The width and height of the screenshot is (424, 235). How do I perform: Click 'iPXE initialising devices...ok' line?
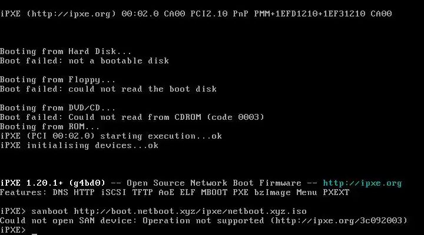click(x=79, y=146)
